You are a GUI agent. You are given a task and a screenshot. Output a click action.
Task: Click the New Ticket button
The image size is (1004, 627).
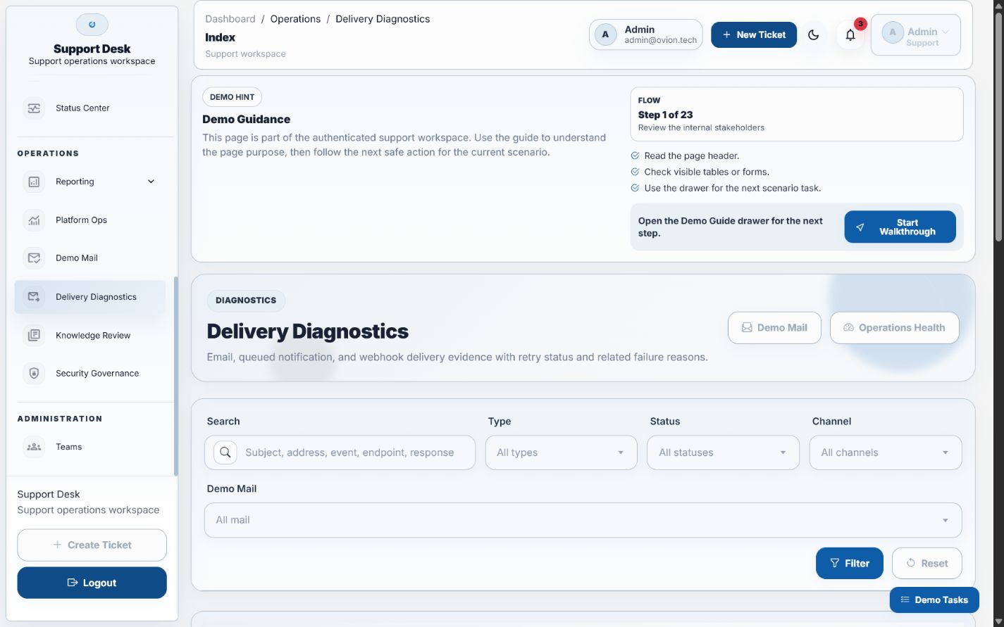(x=754, y=34)
